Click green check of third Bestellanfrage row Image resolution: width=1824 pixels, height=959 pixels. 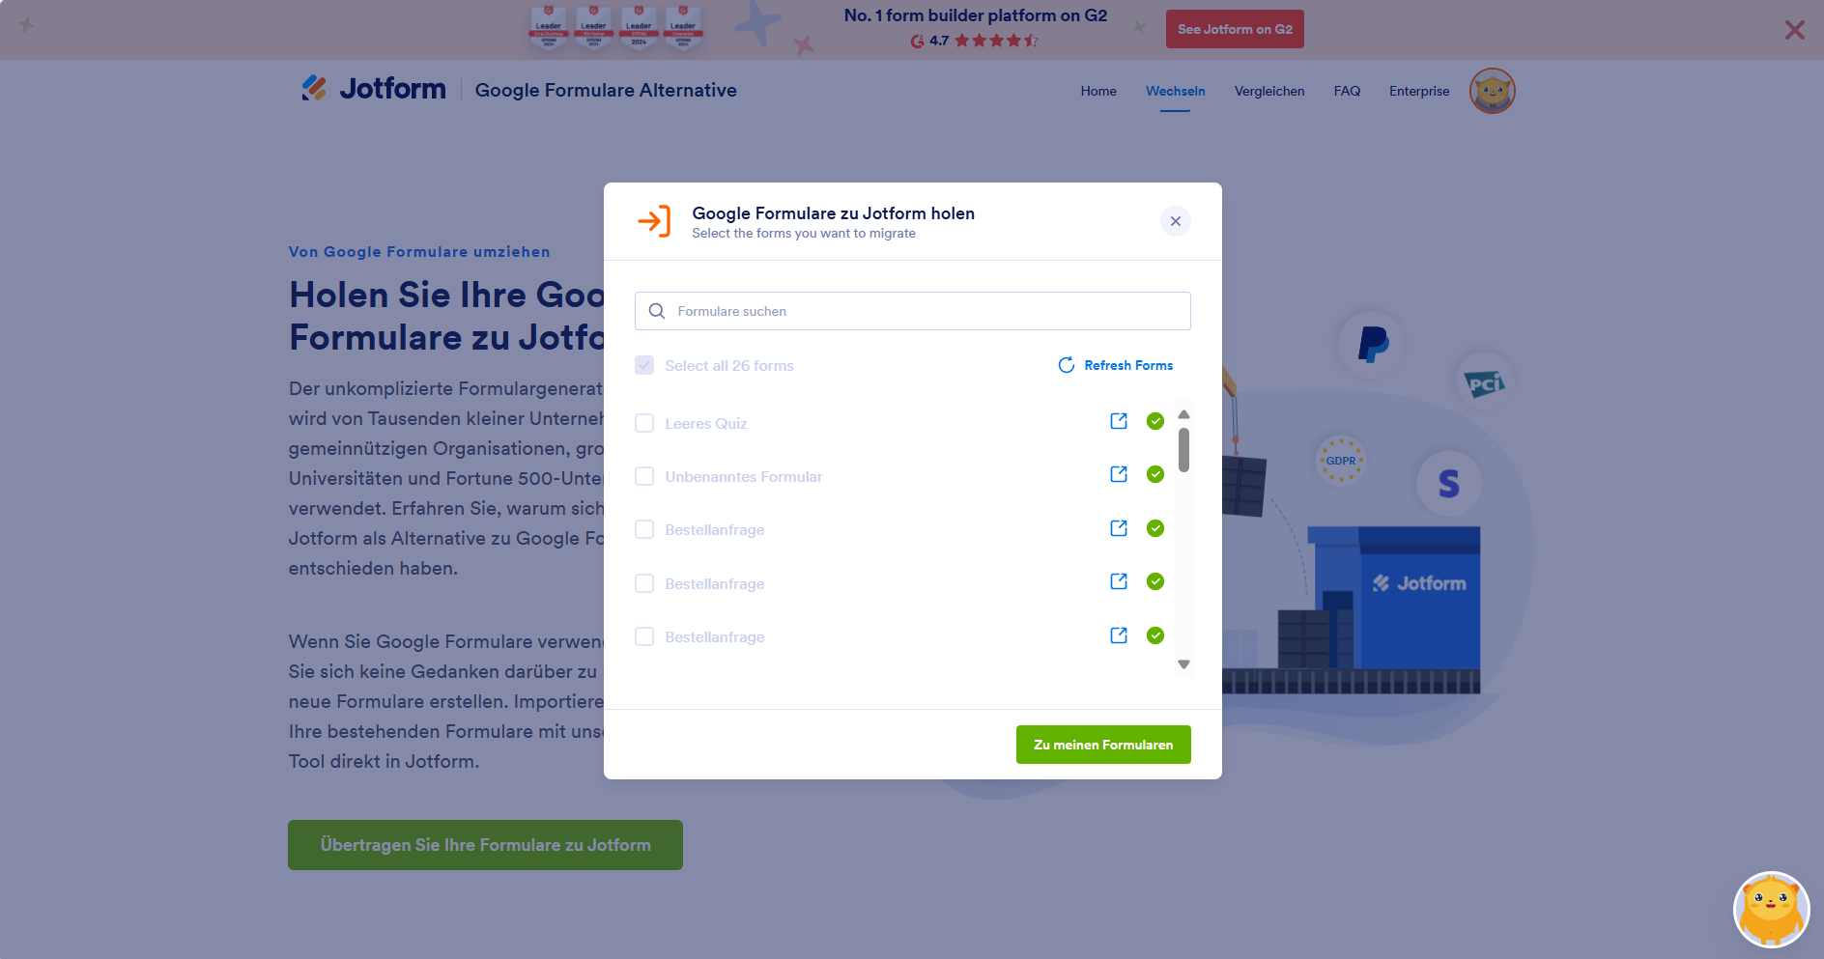[x=1155, y=635]
